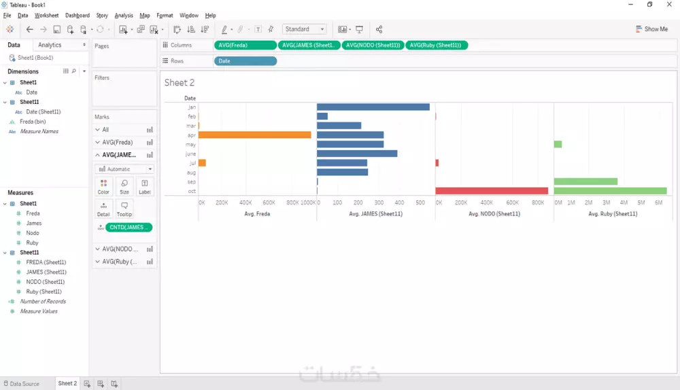Open the Dimensions pane dropdown arrow
This screenshot has height=390, width=680.
(x=84, y=71)
